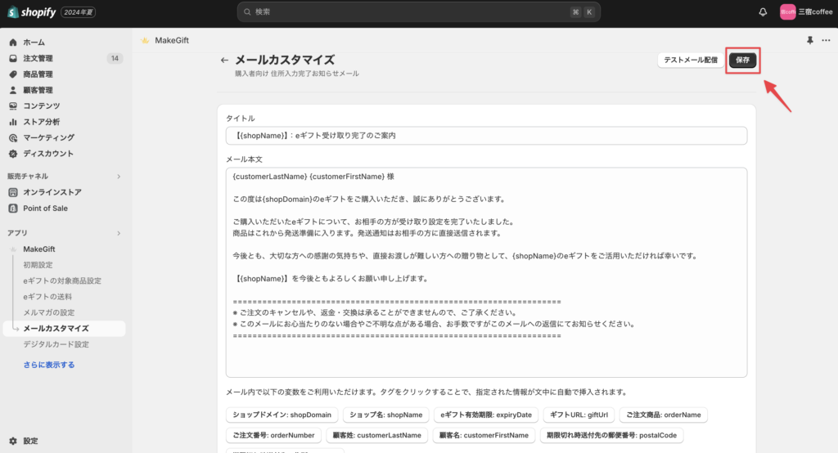Click the 保存 save button

(743, 60)
